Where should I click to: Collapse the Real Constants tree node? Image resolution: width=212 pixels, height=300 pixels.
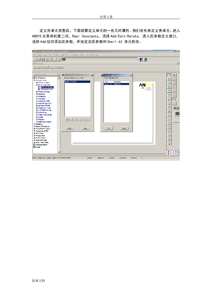click(x=37, y=85)
